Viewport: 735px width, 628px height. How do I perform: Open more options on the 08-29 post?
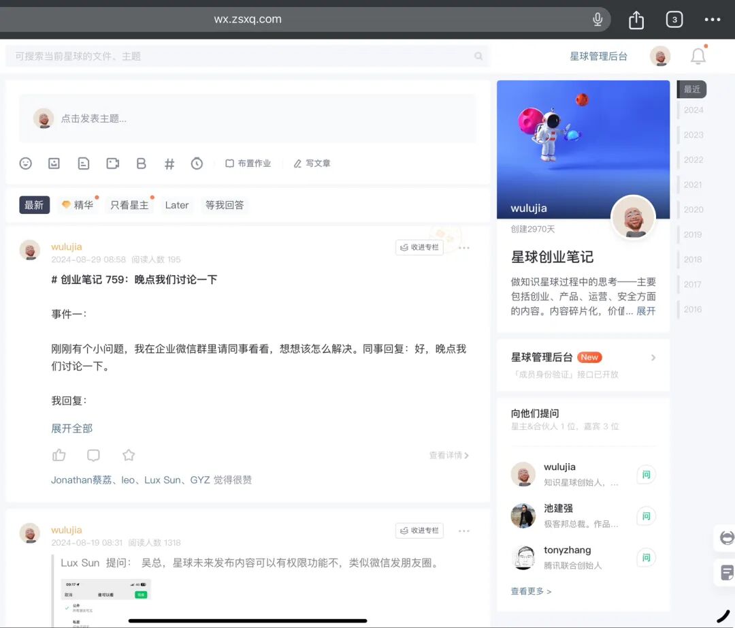point(464,248)
